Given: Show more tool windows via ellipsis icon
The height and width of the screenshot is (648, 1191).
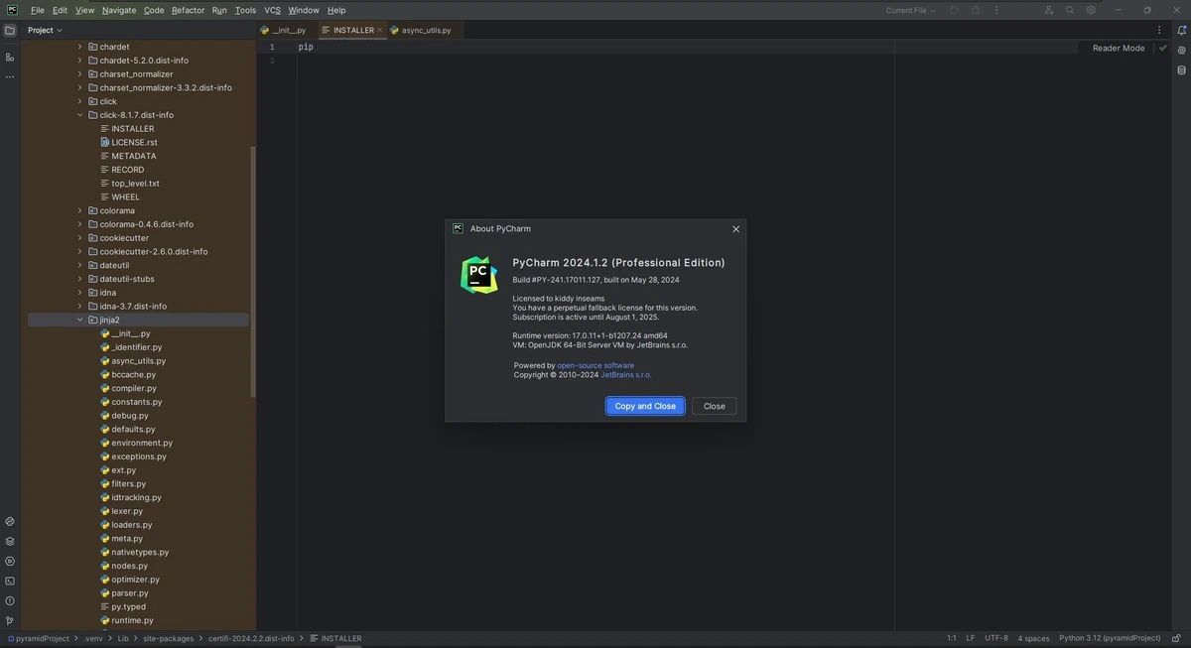Looking at the screenshot, I should pyautogui.click(x=10, y=76).
